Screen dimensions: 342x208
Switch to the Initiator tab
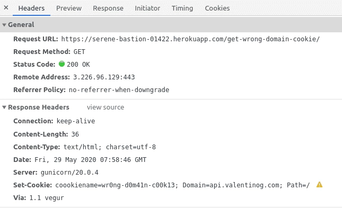tap(147, 8)
